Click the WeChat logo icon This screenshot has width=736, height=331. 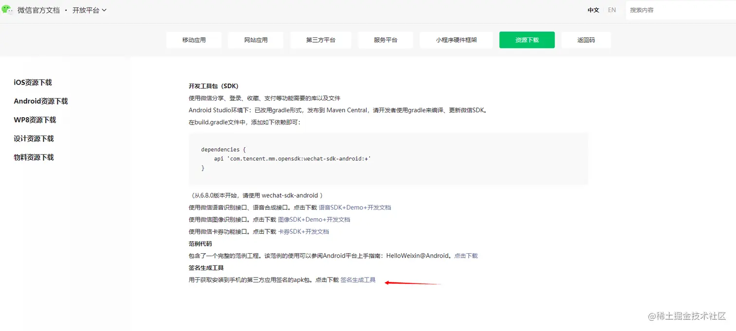(8, 10)
